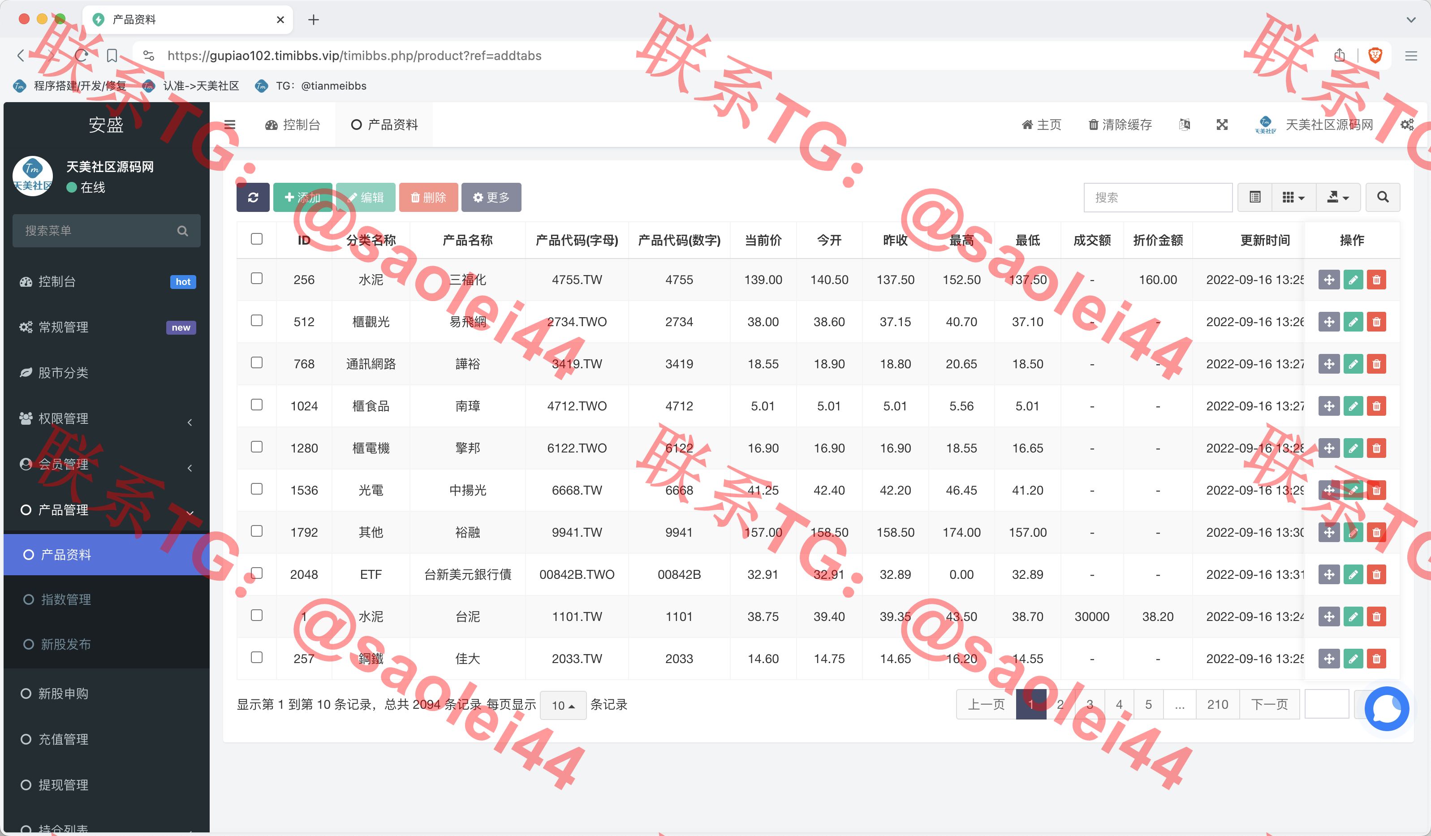
Task: Check the row 1792 checkbox
Action: [x=257, y=530]
